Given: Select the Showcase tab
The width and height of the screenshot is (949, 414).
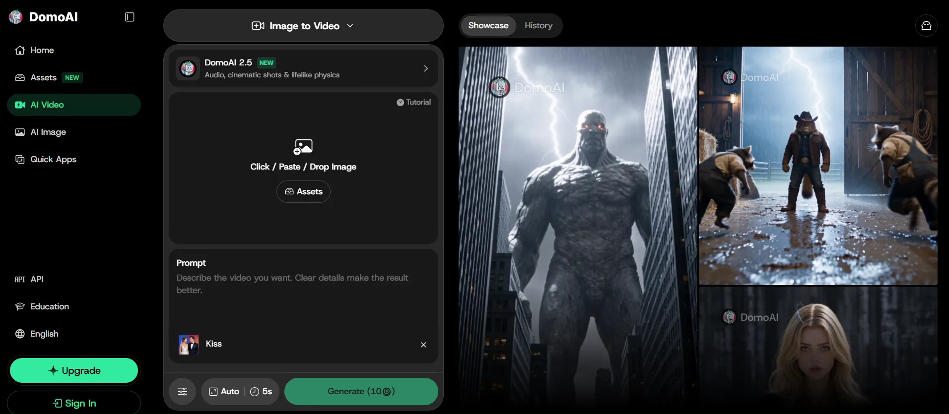Looking at the screenshot, I should coord(488,25).
